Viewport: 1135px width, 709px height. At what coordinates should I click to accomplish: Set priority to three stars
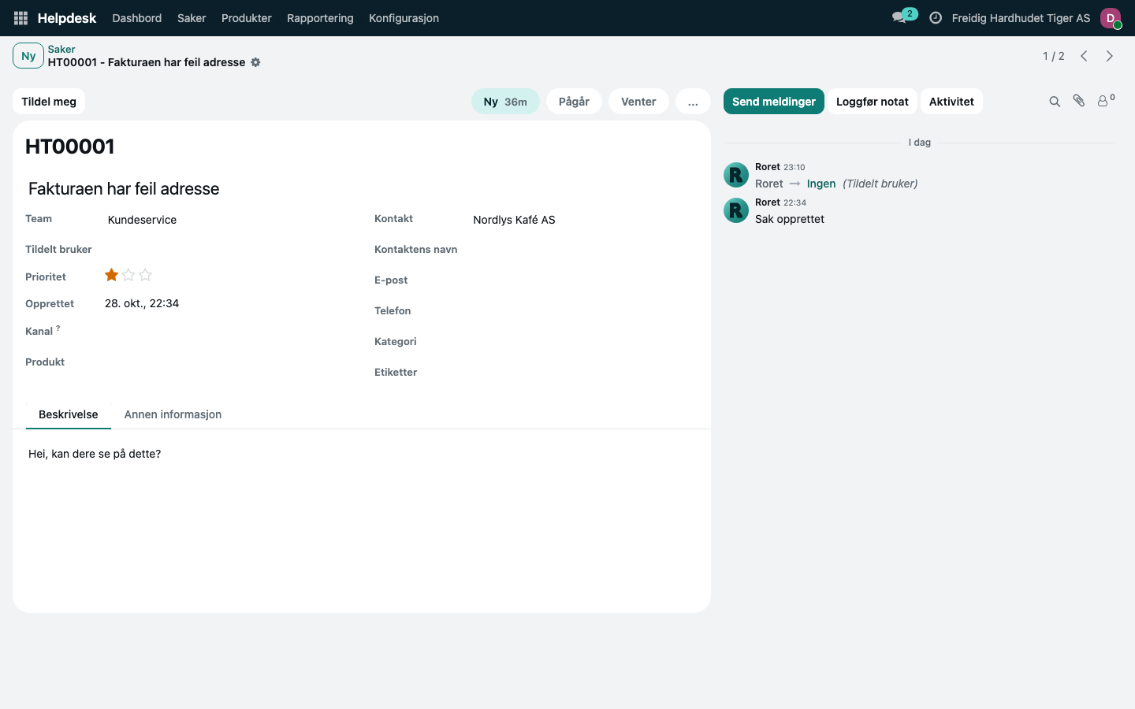[x=145, y=275]
